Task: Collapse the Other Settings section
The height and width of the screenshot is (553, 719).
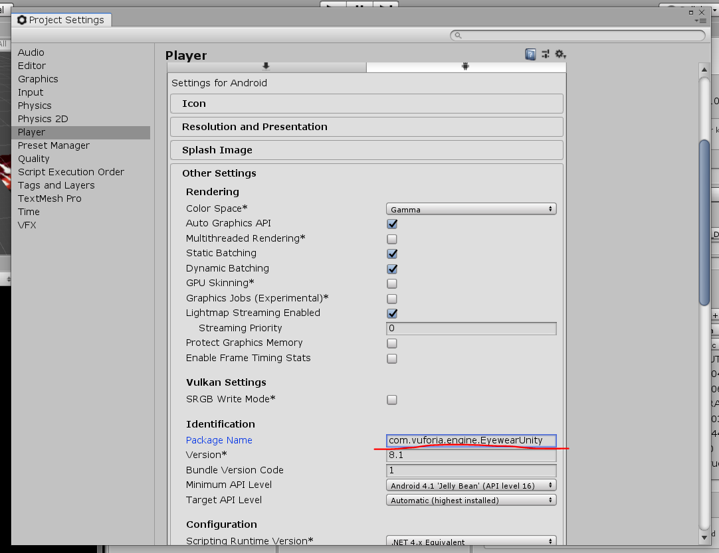Action: coord(366,173)
